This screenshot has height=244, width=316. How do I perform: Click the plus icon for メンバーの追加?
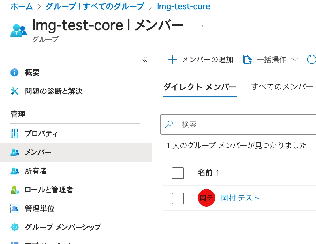(172, 60)
